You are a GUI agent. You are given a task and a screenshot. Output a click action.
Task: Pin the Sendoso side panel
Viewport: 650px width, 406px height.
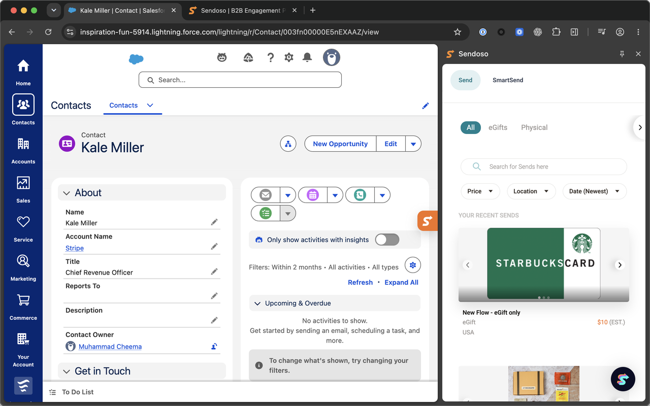pyautogui.click(x=622, y=54)
